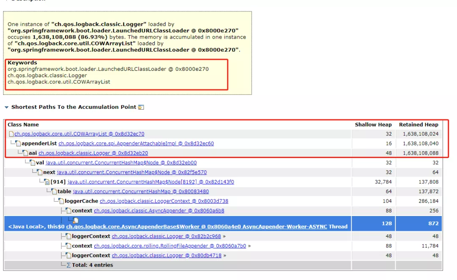The width and height of the screenshot is (457, 280).
Task: Click object icon of appenderList row
Action: pyautogui.click(x=18, y=144)
